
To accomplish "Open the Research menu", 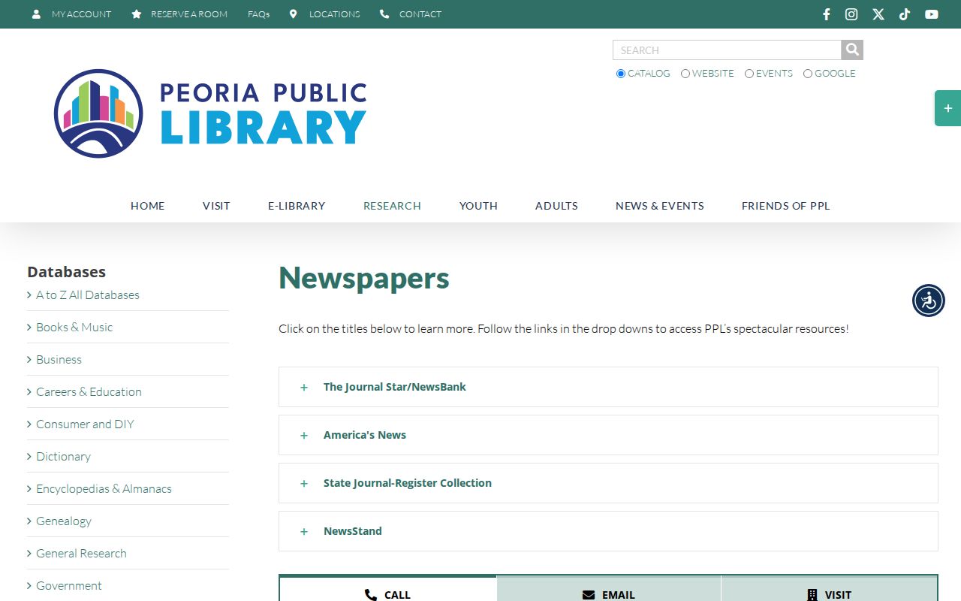I will pos(392,206).
